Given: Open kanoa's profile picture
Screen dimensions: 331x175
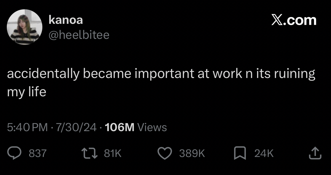Looking at the screenshot, I should [25, 27].
